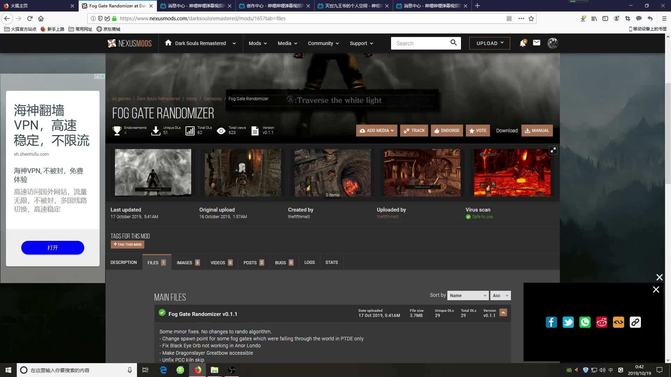The height and width of the screenshot is (377, 671).
Task: Open the STATS tab
Action: coord(332,262)
